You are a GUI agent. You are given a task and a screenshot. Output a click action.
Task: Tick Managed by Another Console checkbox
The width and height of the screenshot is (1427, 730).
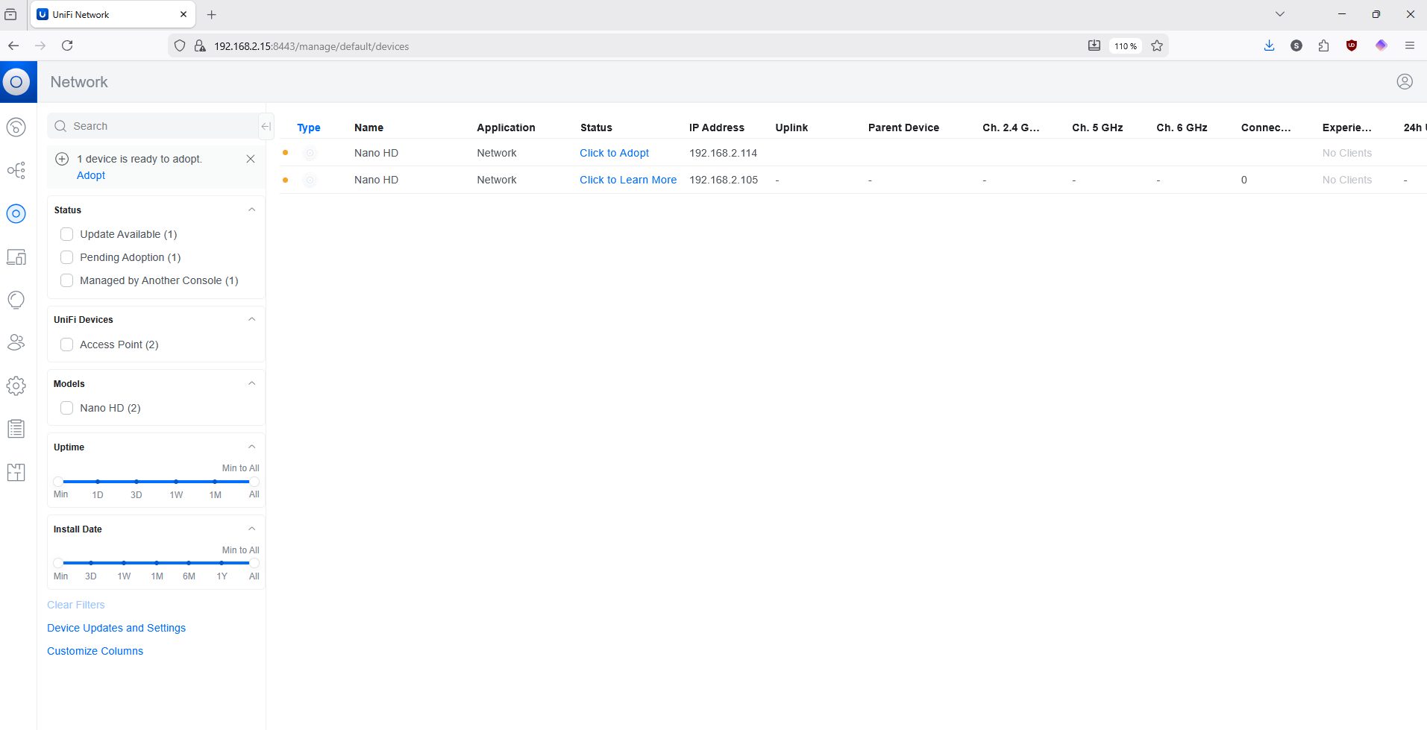point(67,280)
